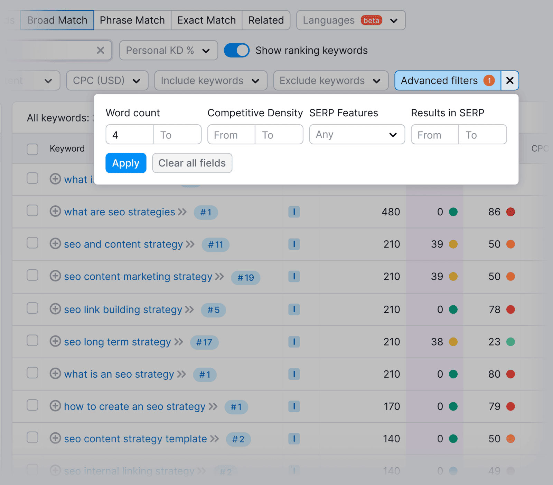Viewport: 553px width, 485px height.
Task: Tick the select-all checkbox beside Keyword header
Action: [x=32, y=149]
